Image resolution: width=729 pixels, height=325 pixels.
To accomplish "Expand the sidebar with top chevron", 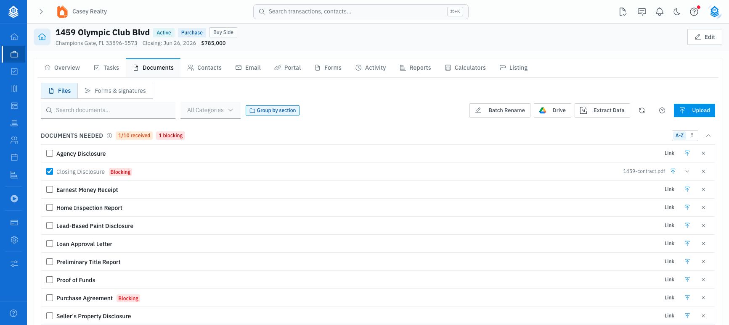I will point(41,12).
